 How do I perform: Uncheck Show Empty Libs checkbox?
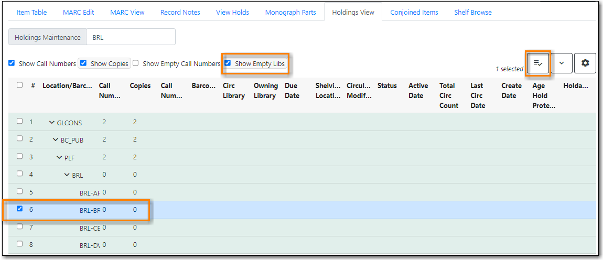tap(228, 63)
